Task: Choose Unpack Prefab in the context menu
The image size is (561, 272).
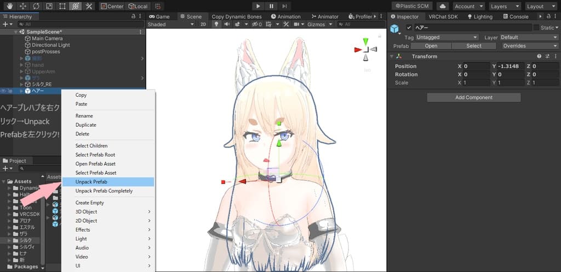Action: (x=91, y=182)
